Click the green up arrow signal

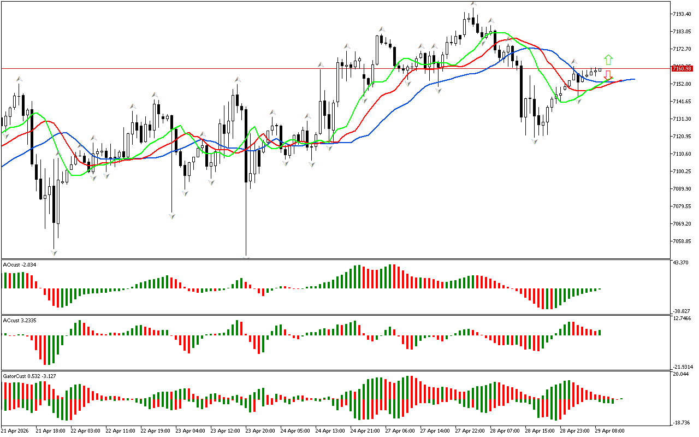[608, 60]
